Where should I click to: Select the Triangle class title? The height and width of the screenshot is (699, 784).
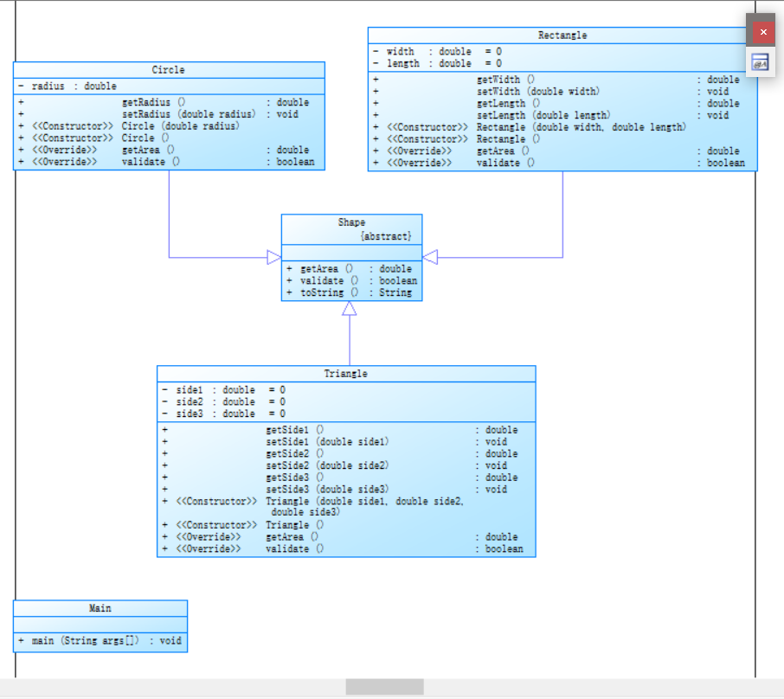(x=345, y=374)
